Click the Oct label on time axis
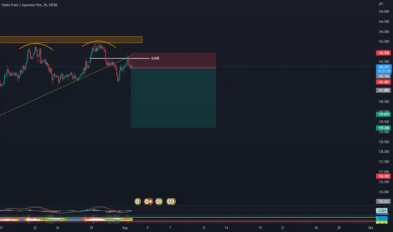This screenshot has width=393, height=232. coord(371,228)
